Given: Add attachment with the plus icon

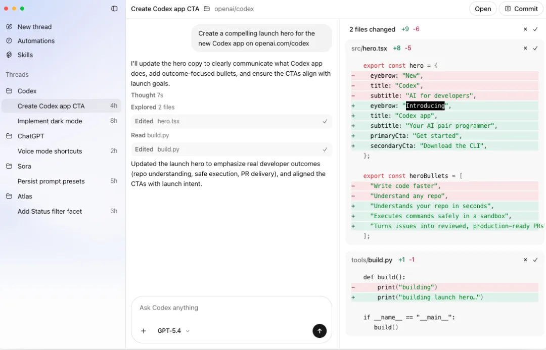Looking at the screenshot, I should coord(144,331).
